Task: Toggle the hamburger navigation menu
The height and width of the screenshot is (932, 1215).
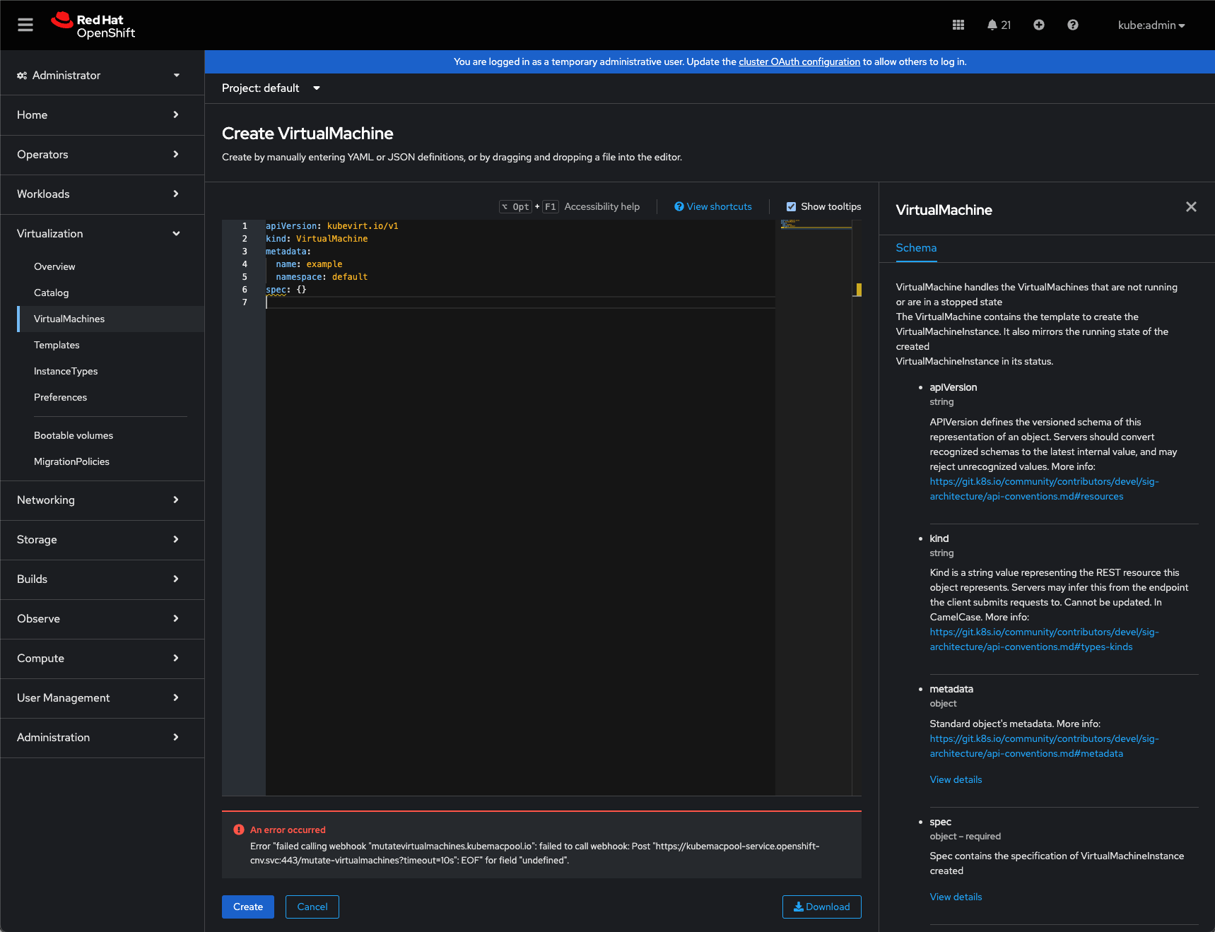Action: (x=25, y=25)
